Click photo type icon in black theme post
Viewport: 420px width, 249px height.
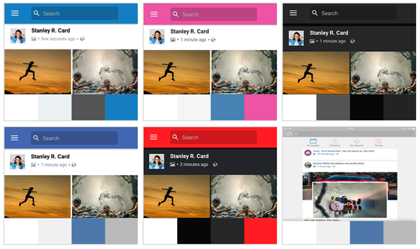click(x=312, y=41)
